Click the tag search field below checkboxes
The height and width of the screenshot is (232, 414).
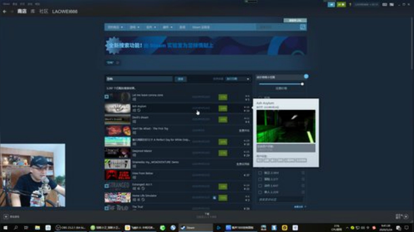pos(281,200)
